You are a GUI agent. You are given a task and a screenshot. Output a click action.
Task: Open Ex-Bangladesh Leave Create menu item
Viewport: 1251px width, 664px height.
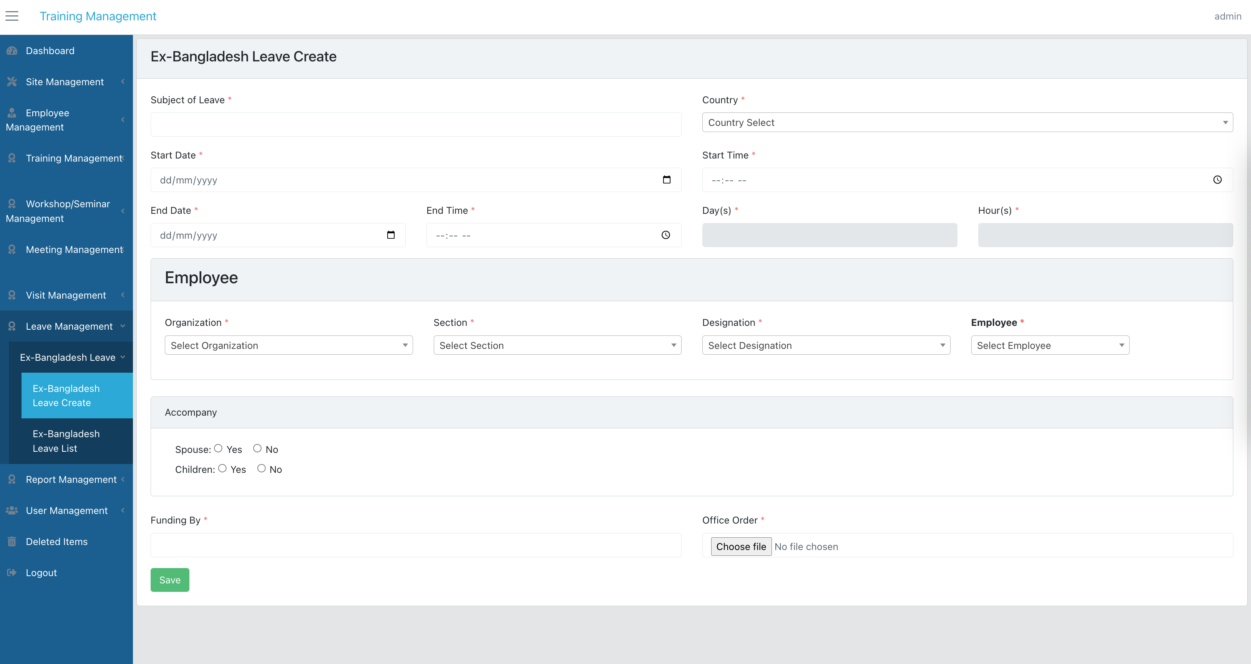[77, 395]
